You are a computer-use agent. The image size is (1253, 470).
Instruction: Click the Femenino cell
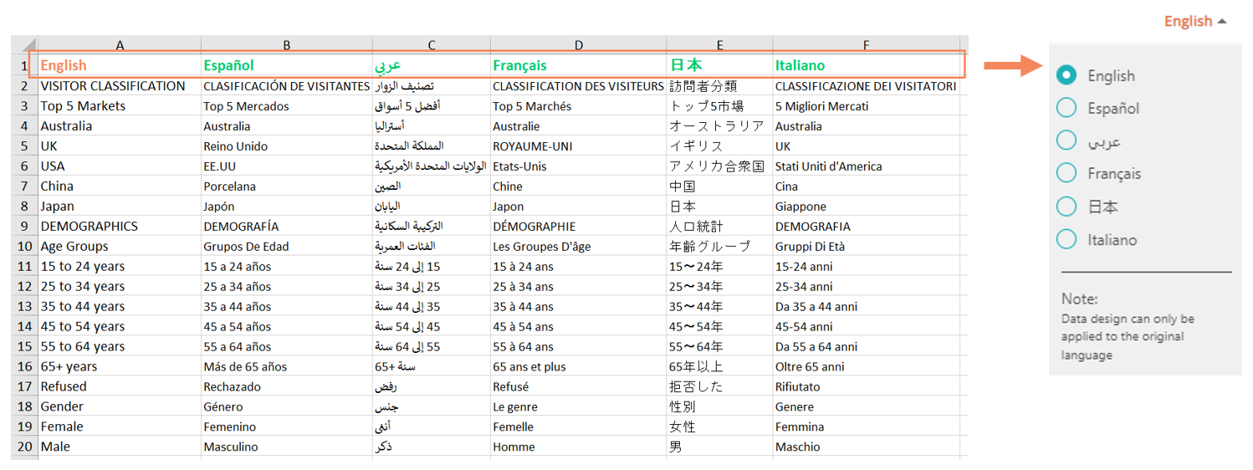click(x=286, y=427)
